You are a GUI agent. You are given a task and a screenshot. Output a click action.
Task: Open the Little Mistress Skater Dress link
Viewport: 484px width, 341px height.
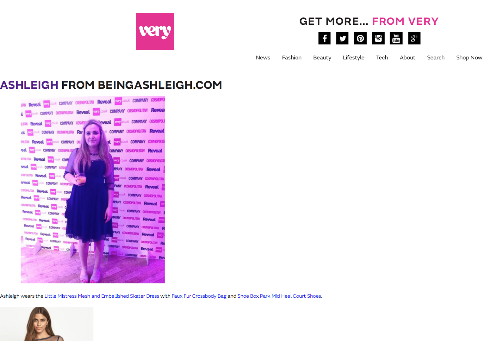click(x=102, y=296)
